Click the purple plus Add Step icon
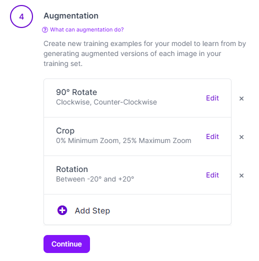Screen dimensions: 259x261 pos(62,210)
